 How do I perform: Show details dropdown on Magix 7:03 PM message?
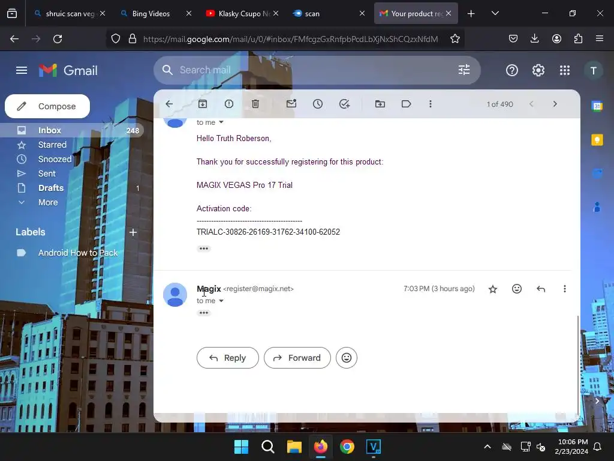221,301
